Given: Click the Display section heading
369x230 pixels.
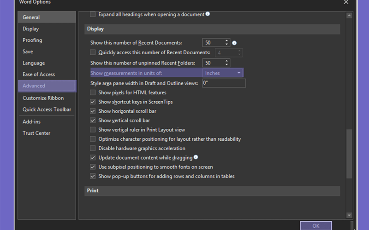Looking at the screenshot, I should pos(212,29).
